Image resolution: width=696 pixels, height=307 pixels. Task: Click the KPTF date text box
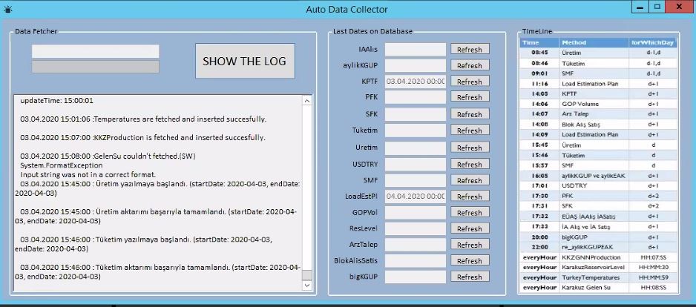coord(416,82)
